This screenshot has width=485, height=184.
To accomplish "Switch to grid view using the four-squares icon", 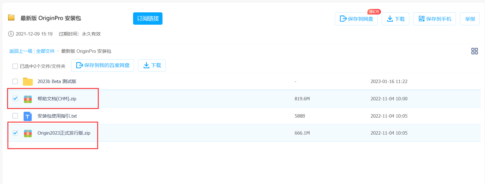I will pos(474,51).
